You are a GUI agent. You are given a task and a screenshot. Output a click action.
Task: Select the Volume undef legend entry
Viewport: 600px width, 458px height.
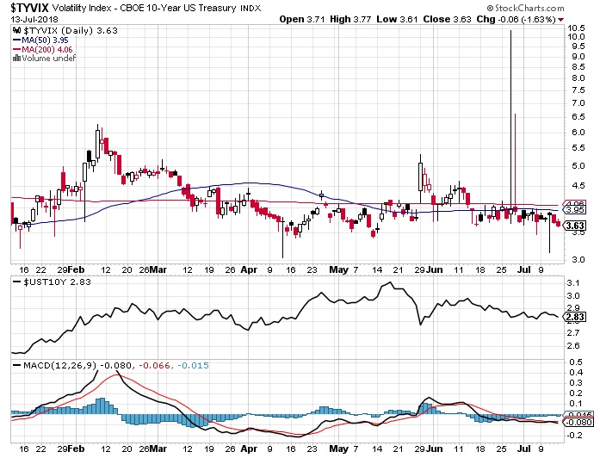pos(48,59)
